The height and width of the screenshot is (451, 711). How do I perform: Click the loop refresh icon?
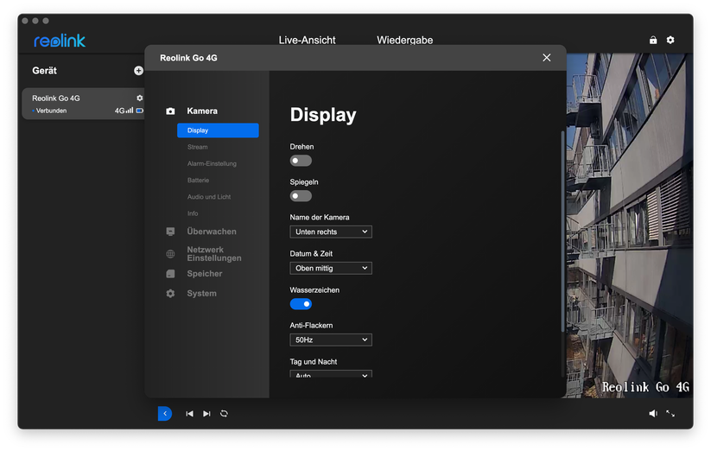coord(224,413)
